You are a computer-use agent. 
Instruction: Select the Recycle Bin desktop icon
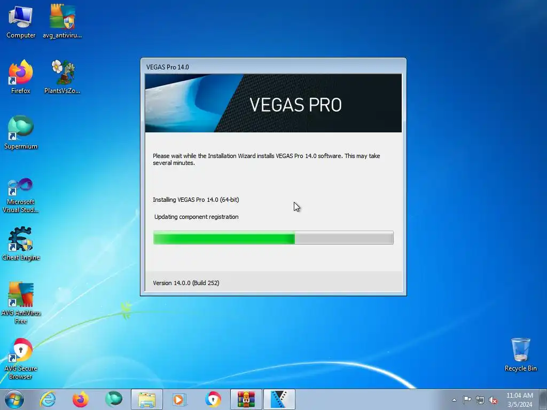[520, 355]
